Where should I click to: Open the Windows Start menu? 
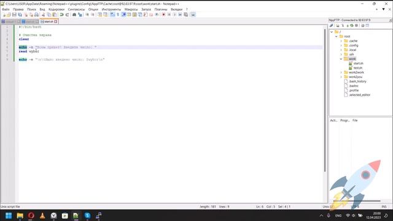[9, 215]
